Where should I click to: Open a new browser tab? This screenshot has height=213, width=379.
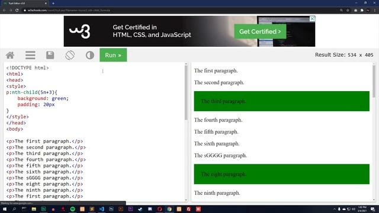(x=53, y=4)
